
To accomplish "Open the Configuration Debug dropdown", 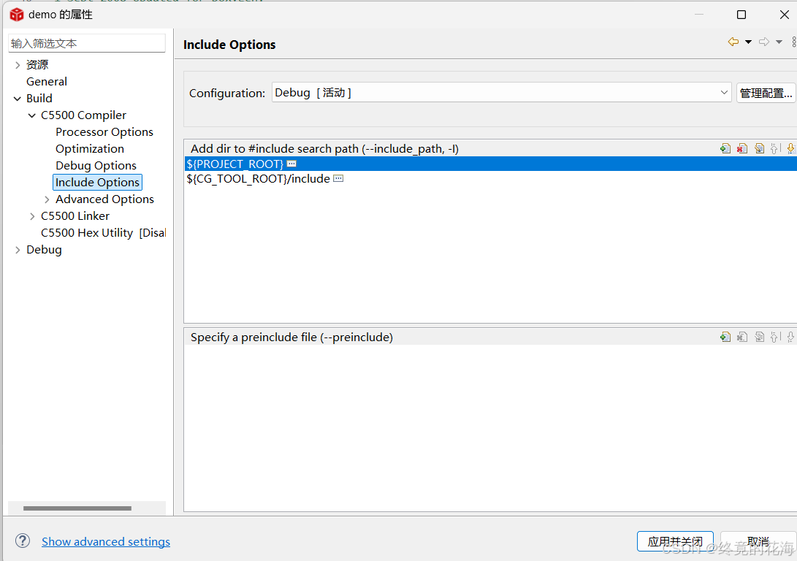I will pos(501,93).
